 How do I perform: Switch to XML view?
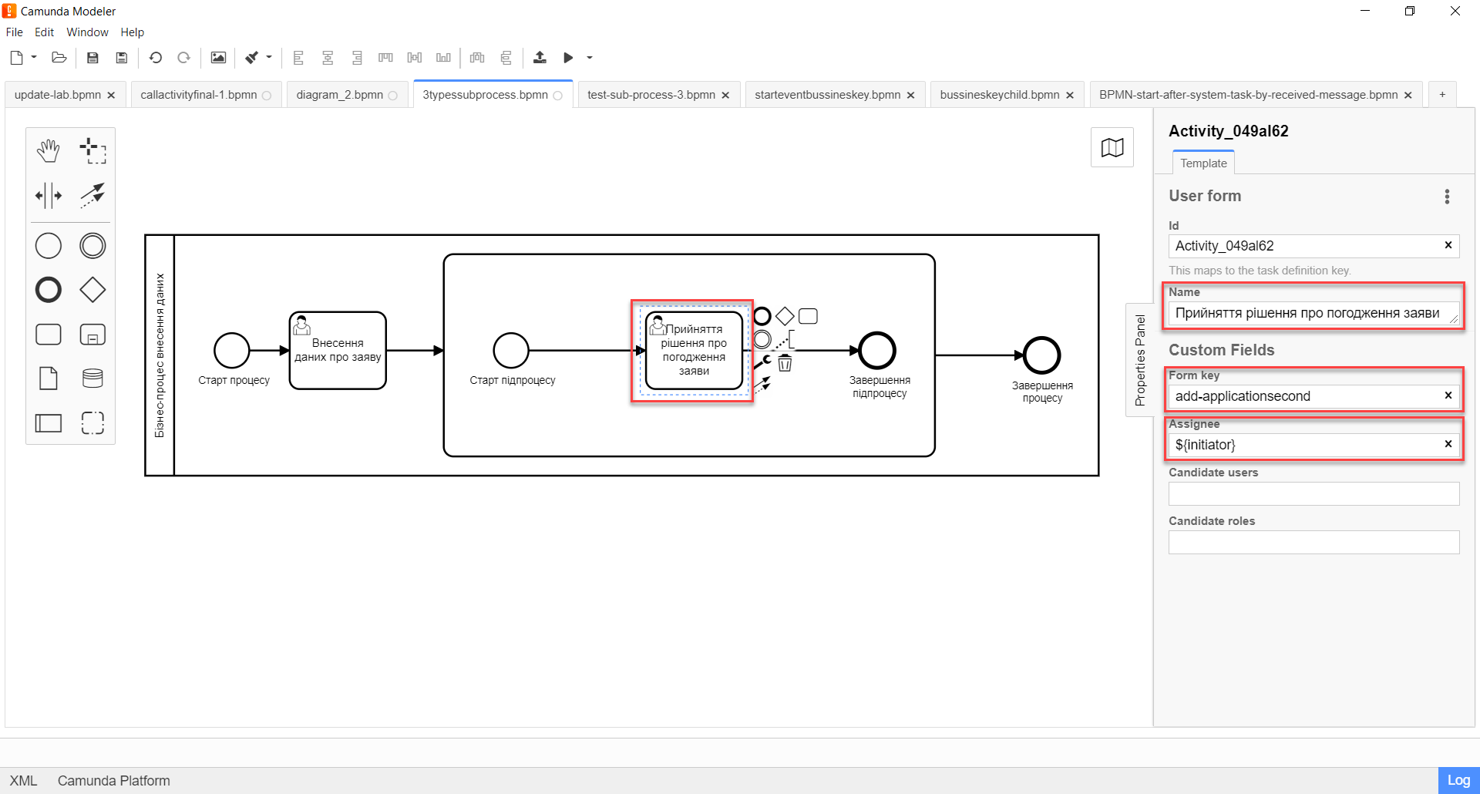tap(23, 781)
